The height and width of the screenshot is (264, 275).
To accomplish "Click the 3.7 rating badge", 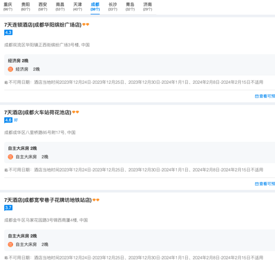I will click(x=8, y=208).
